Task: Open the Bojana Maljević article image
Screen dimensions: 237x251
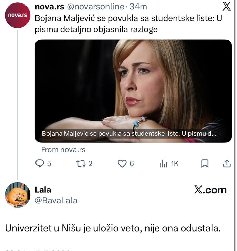Action: pos(133,91)
